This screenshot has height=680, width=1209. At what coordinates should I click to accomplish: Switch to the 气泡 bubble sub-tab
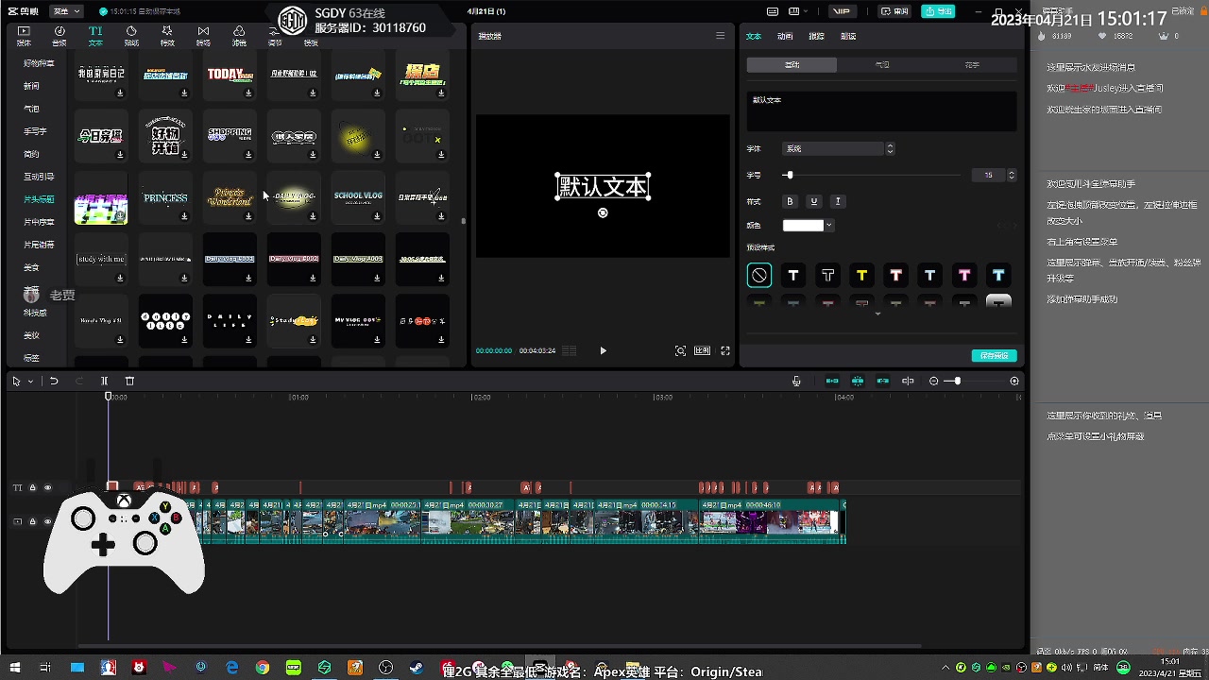tap(881, 65)
